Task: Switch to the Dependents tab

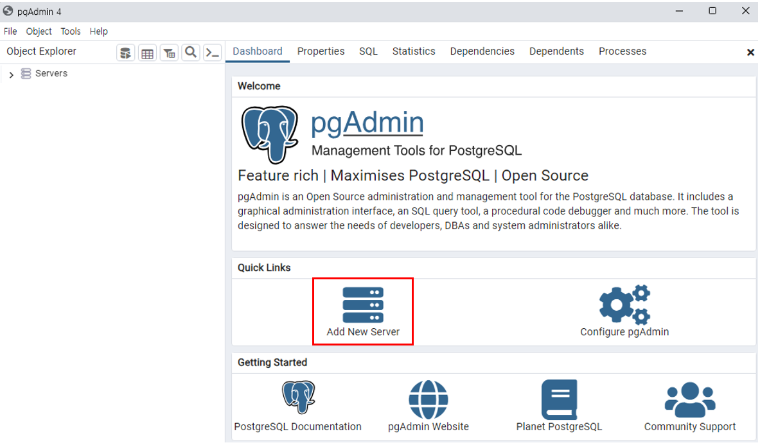Action: click(x=556, y=51)
